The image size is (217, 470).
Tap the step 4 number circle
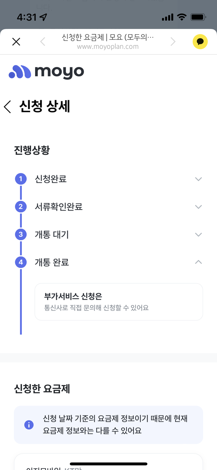(21, 262)
